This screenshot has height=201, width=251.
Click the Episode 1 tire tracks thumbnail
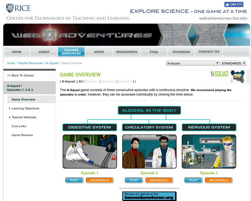[90, 151]
